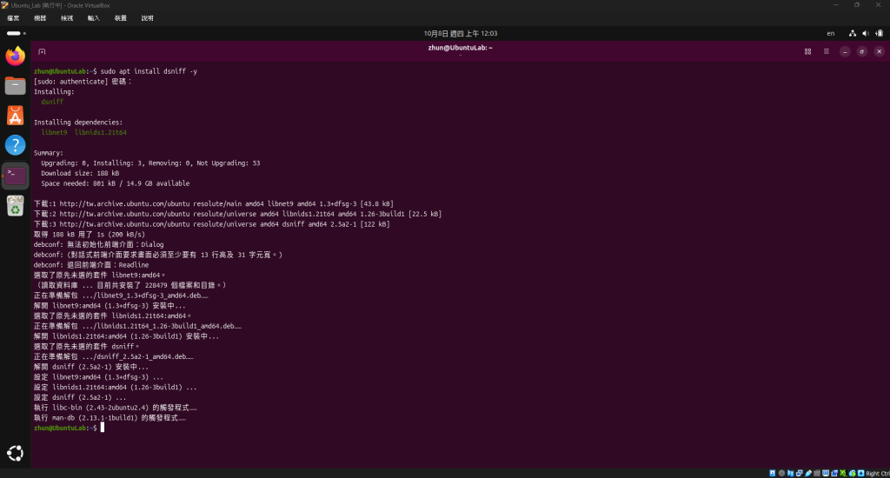
Task: Click the VirtualBox network adapter status icon
Action: 800,473
